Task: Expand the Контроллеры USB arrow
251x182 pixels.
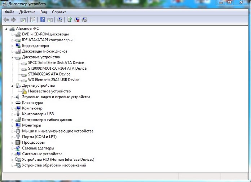Action: pyautogui.click(x=12, y=114)
